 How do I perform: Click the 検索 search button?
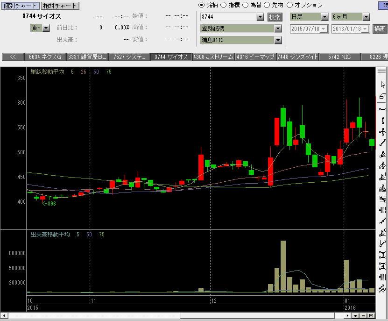pyautogui.click(x=275, y=17)
